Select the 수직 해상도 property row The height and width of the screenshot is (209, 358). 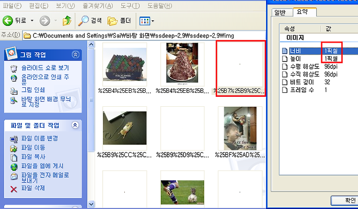click(320, 74)
